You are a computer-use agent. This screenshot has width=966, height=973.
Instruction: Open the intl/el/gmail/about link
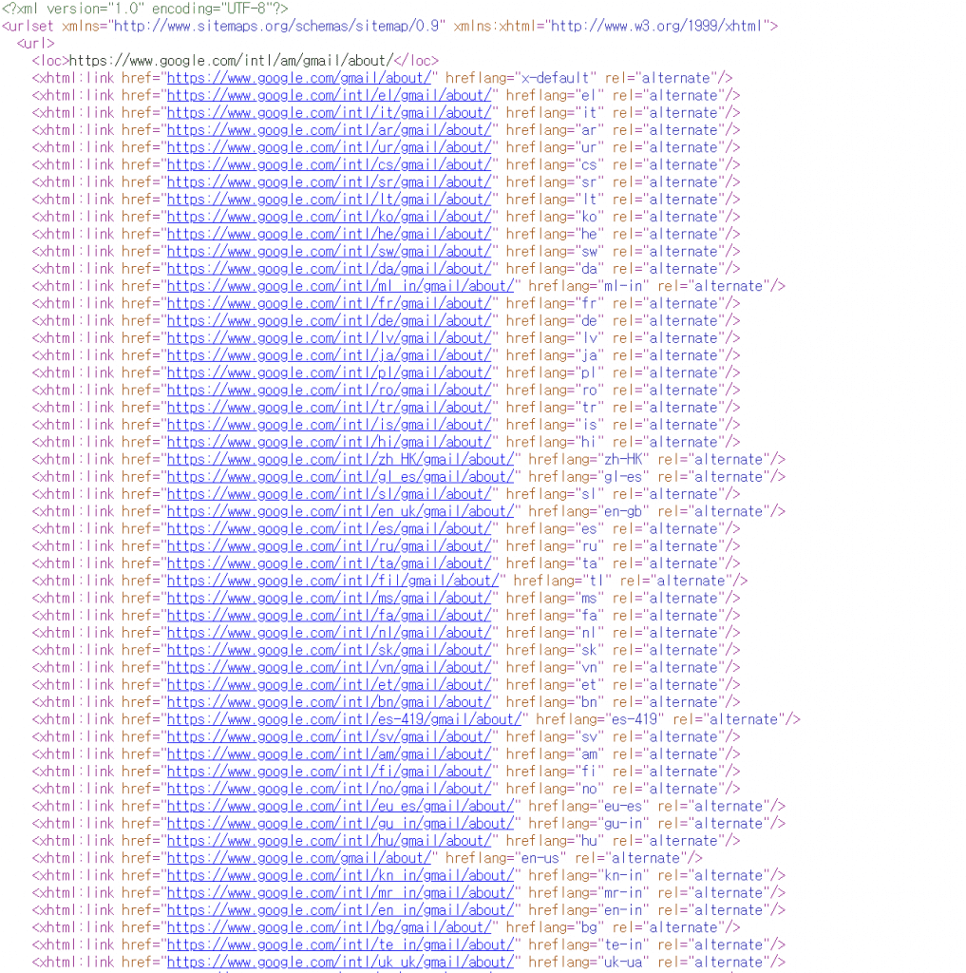click(329, 96)
